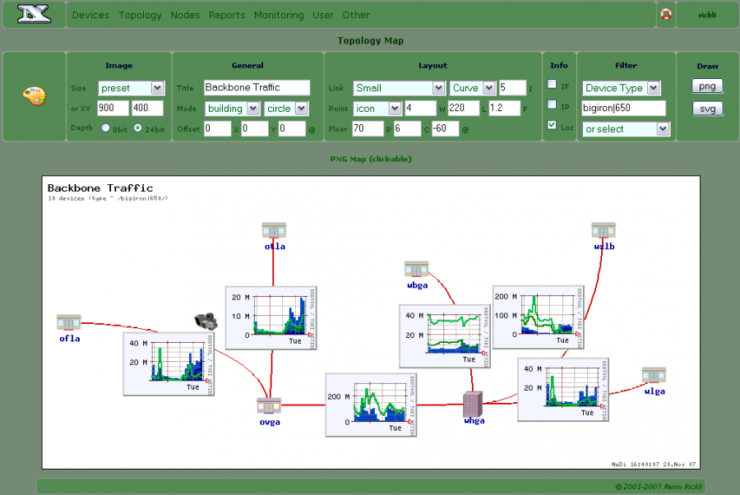Click the lifebuoy help icon

pyautogui.click(x=666, y=14)
